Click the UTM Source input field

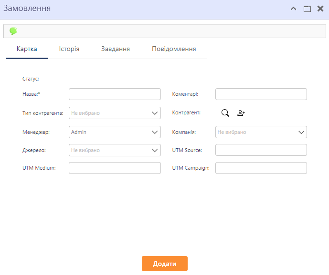(x=261, y=150)
